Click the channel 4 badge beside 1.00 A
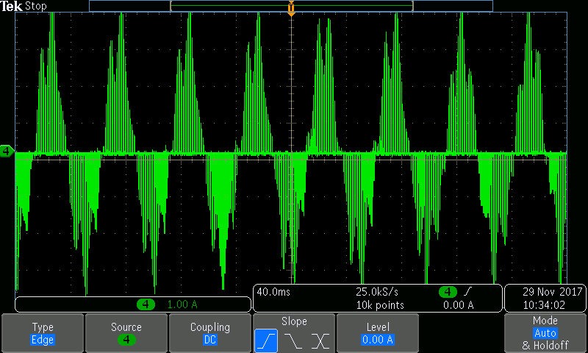Viewport: 588px width, 353px height. pyautogui.click(x=146, y=304)
